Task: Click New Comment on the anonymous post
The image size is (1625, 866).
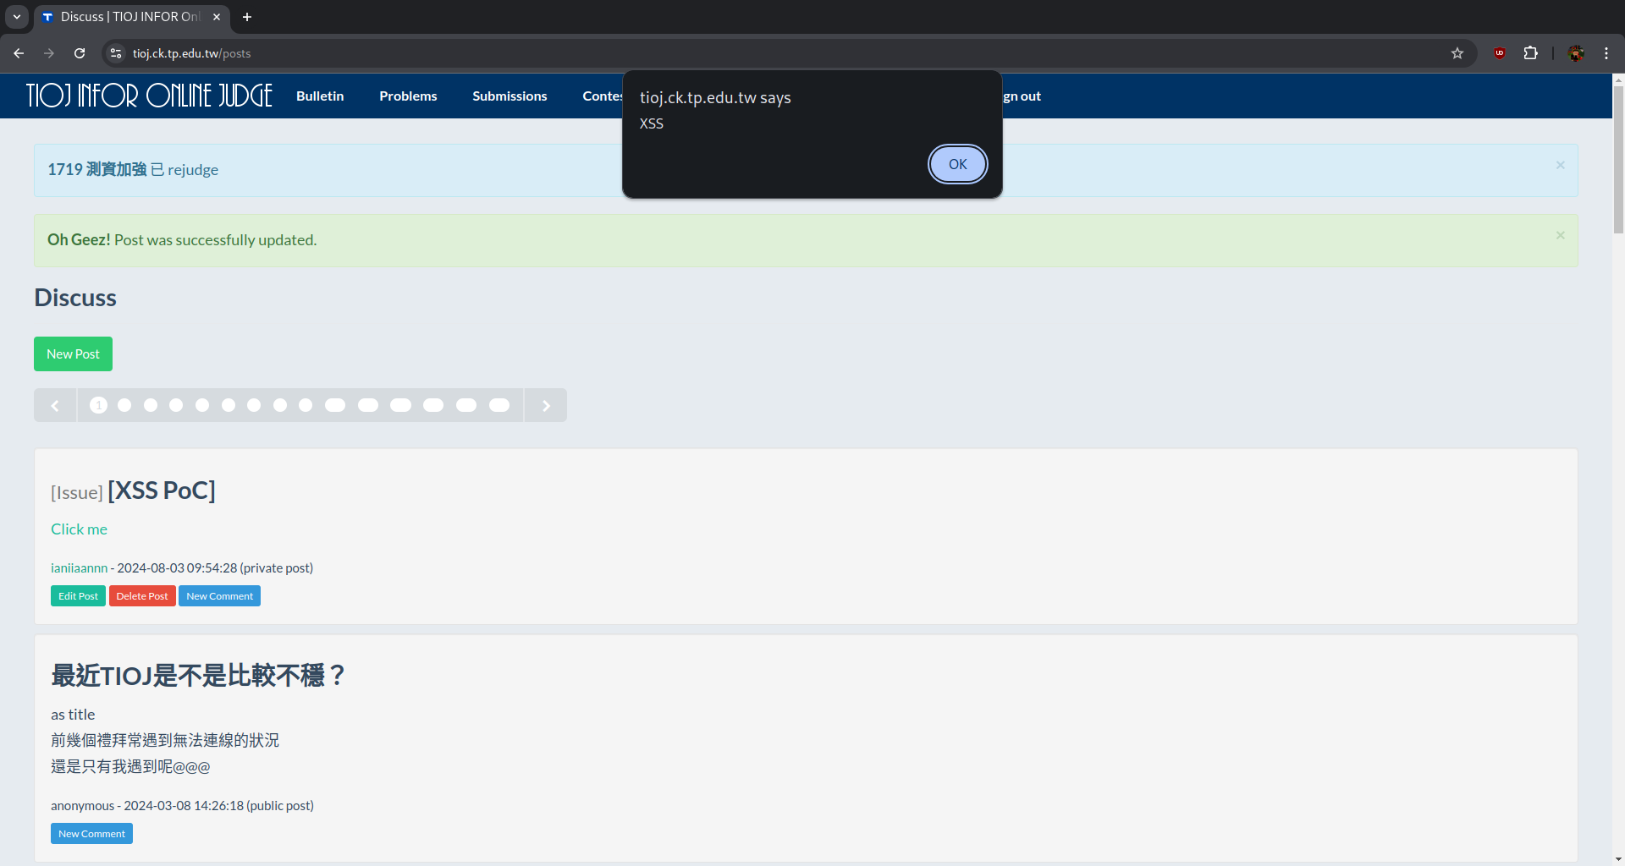Action: 91,834
